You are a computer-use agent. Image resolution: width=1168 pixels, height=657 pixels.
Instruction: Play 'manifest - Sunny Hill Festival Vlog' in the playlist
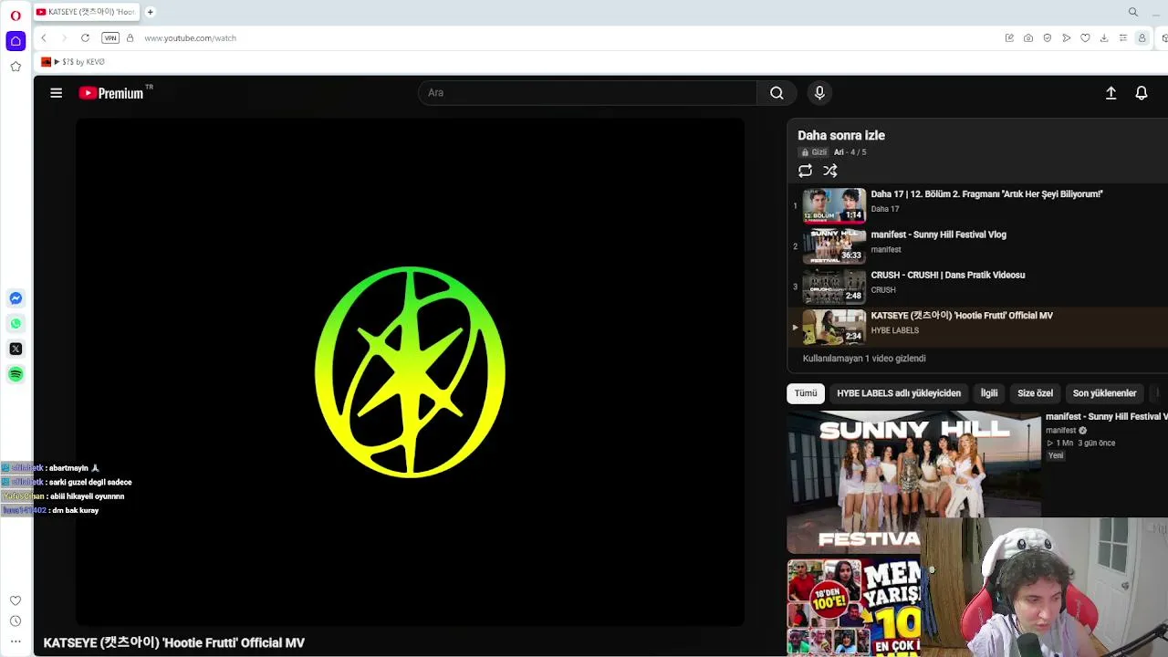977,245
